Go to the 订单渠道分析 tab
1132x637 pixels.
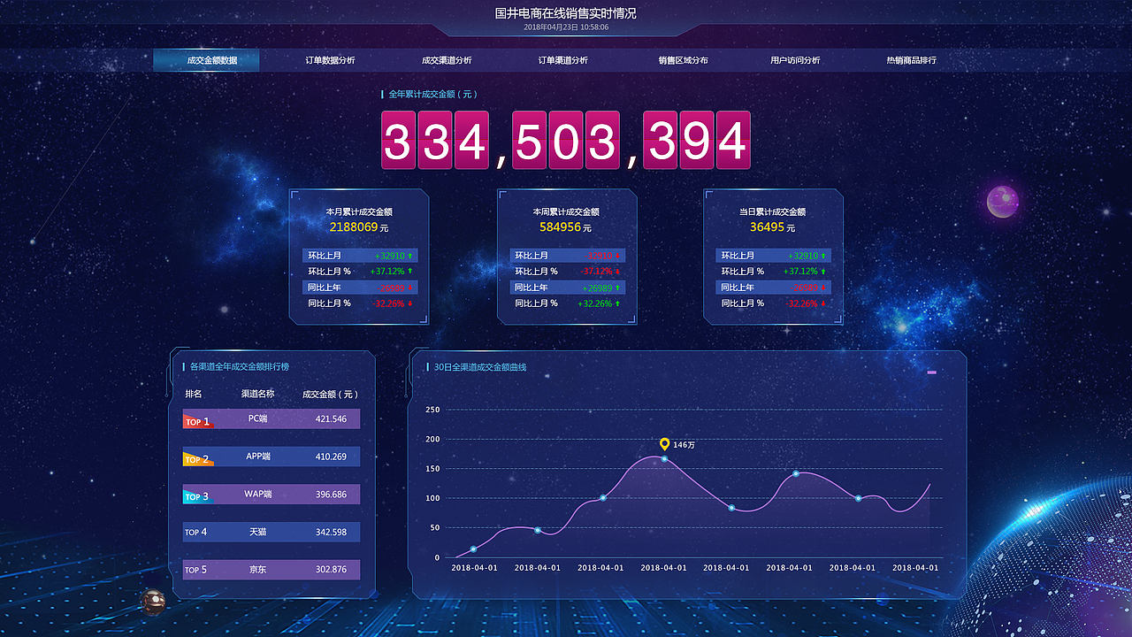(563, 60)
